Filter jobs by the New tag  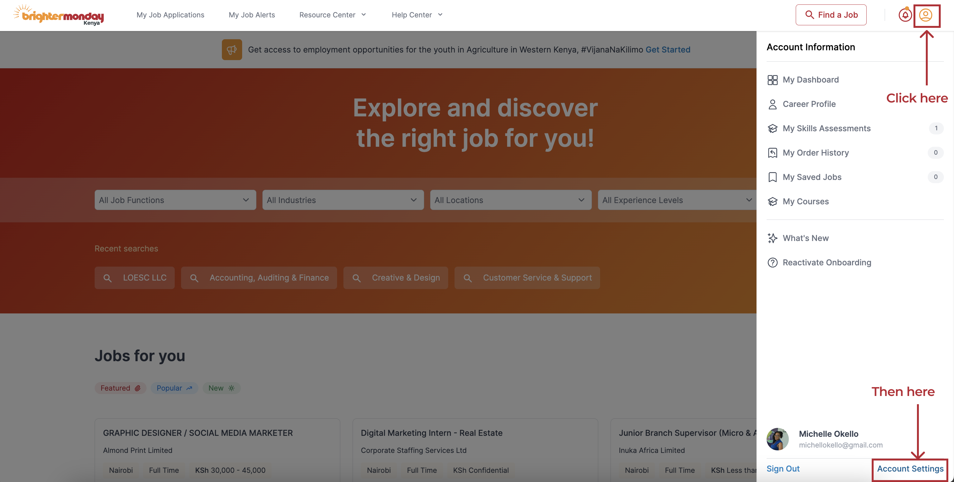coord(221,388)
